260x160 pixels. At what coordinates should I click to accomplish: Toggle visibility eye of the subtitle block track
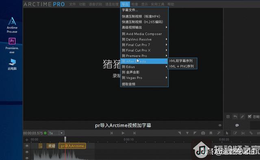(27, 146)
